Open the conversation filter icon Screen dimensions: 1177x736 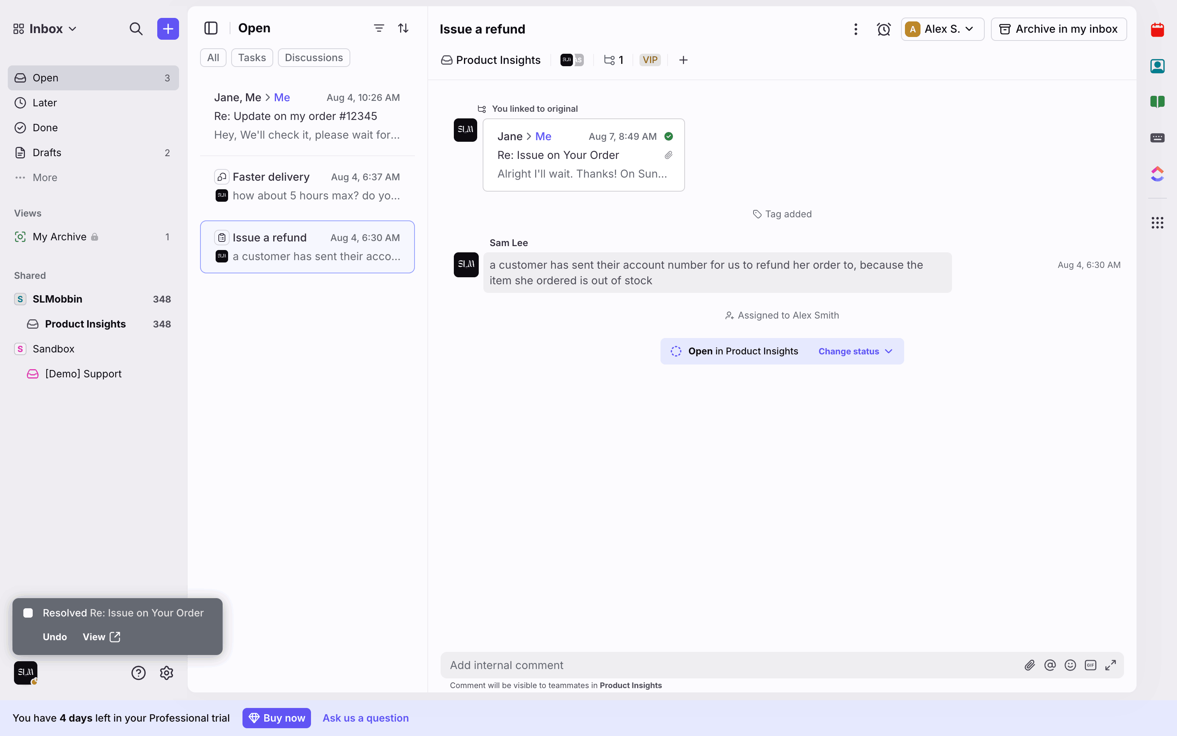[379, 28]
